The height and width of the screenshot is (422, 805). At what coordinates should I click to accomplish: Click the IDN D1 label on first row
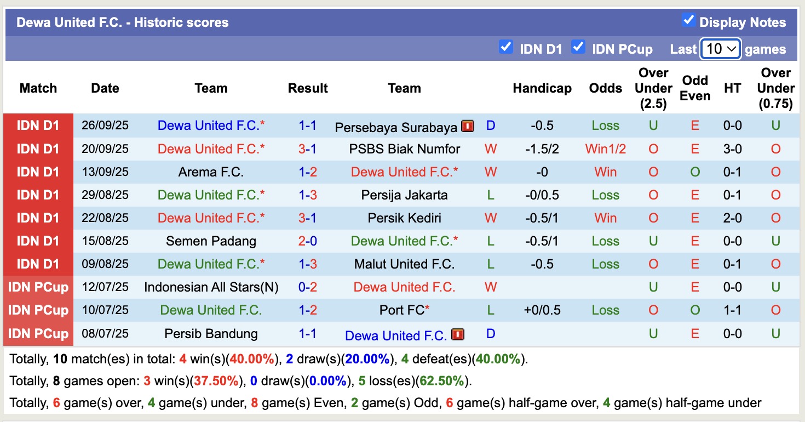38,126
